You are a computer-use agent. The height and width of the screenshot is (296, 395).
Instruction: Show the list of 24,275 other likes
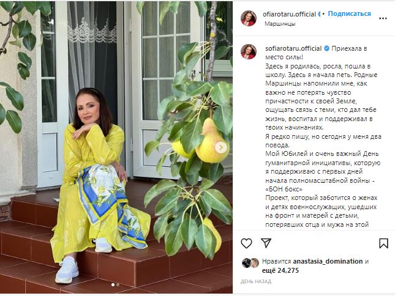280,270
